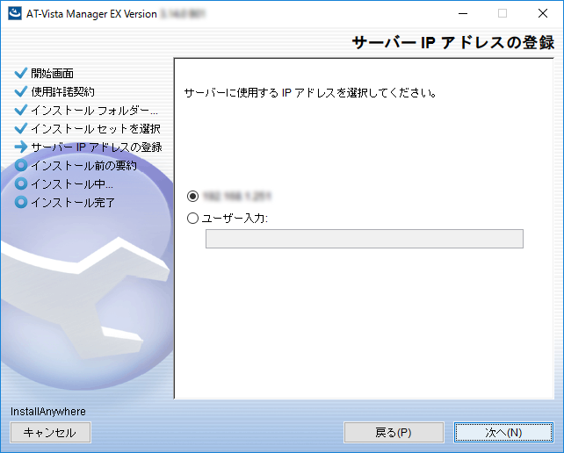Click the 次へ(N) button

click(503, 432)
